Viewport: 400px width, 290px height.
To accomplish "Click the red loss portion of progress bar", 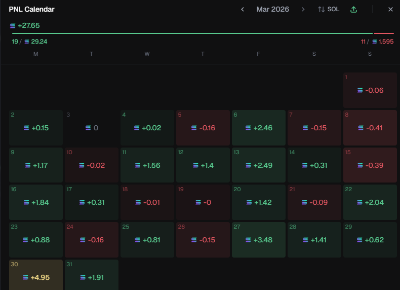I will click(x=384, y=33).
